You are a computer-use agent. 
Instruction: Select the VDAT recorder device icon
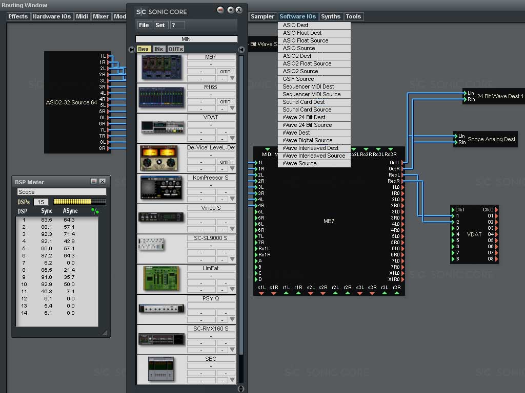click(x=163, y=127)
